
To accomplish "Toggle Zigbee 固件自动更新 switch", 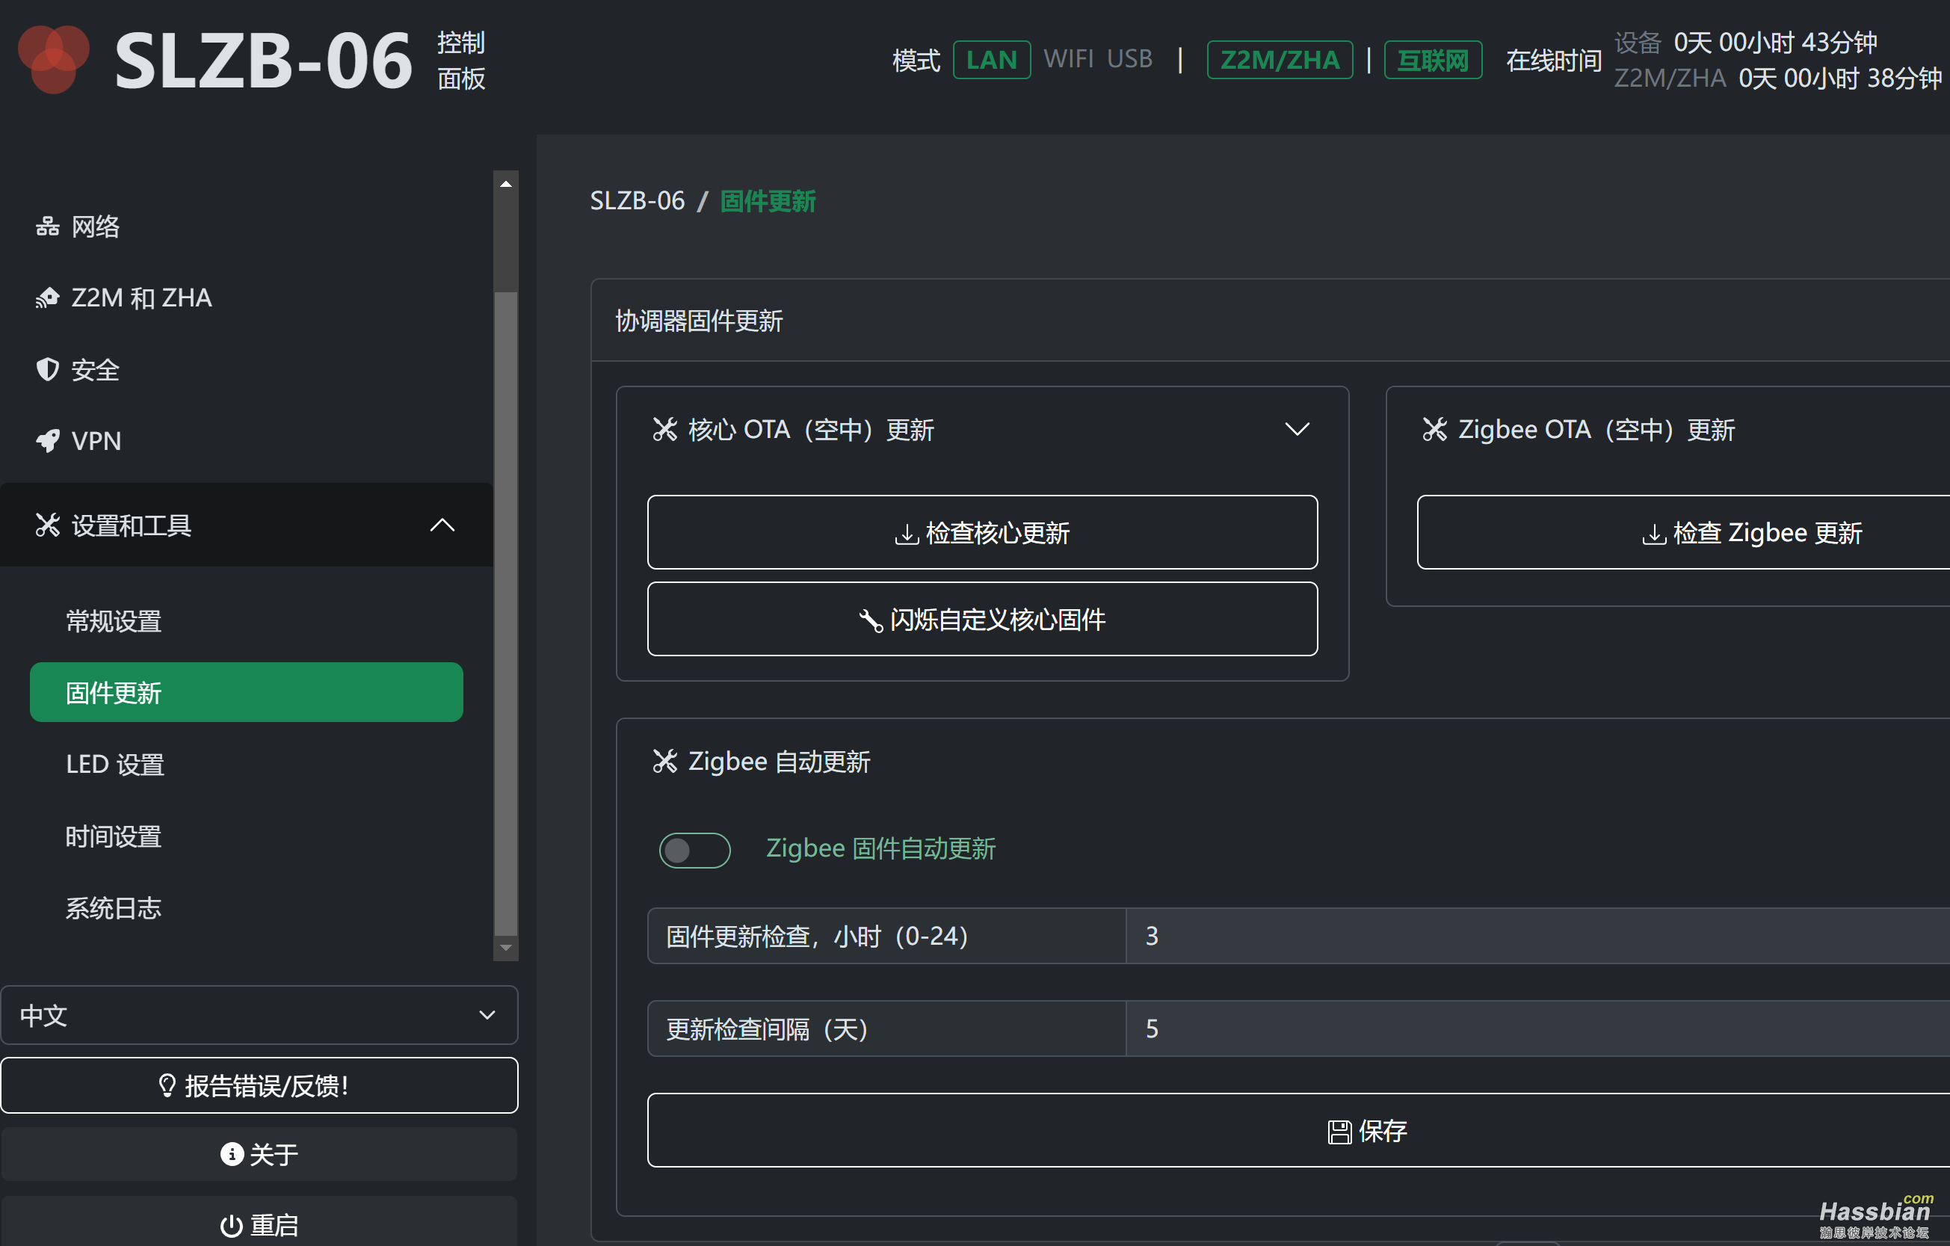I will point(695,850).
